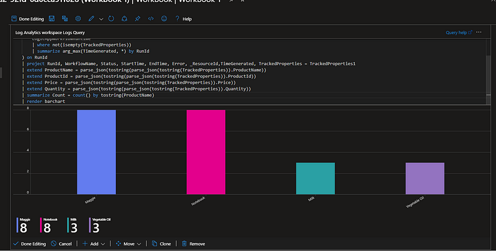Click the bottom Done Editing checkmark button

pos(30,244)
